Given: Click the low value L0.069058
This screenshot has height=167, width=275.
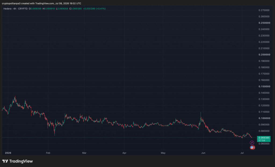Looking at the screenshot, I should pos(62,9).
